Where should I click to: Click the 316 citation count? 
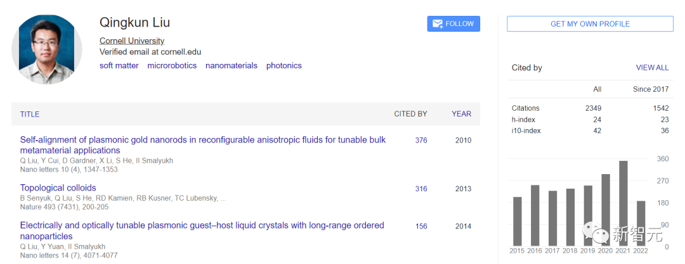click(x=421, y=189)
